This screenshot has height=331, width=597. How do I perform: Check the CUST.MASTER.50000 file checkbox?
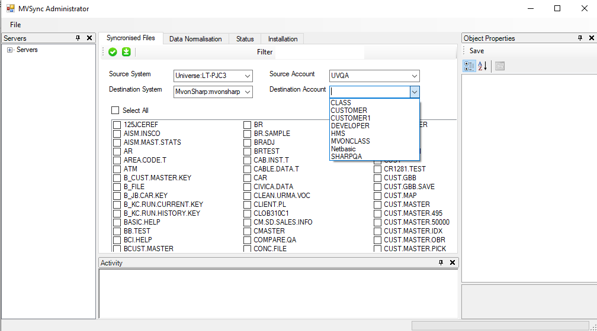[x=377, y=222]
